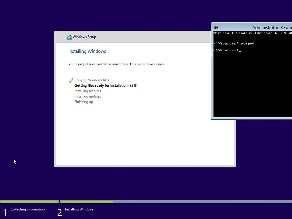Click the Microsoft Windows version line in console
The height and width of the screenshot is (219, 292).
[x=253, y=33]
